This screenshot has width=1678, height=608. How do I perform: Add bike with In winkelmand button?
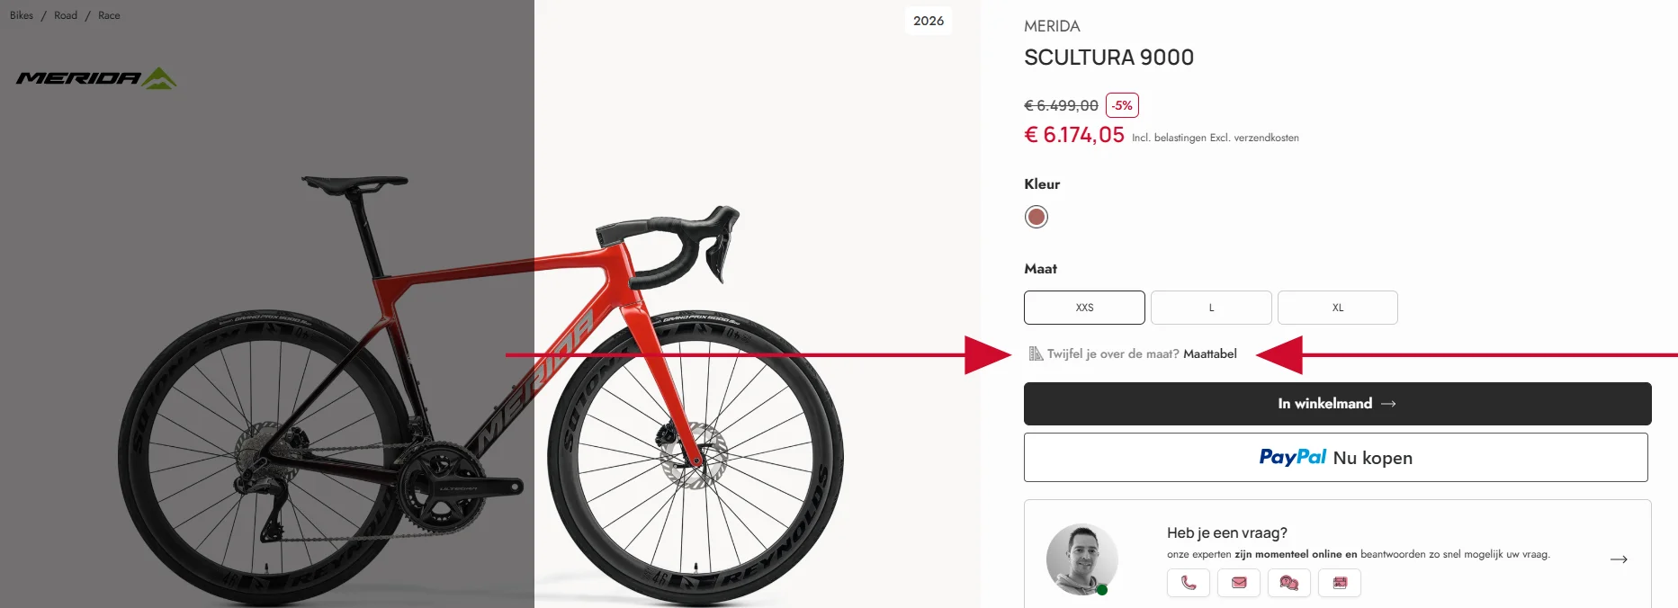pyautogui.click(x=1337, y=404)
